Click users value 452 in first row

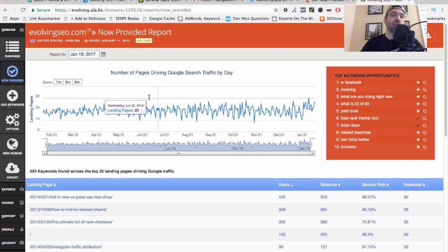click(x=282, y=197)
